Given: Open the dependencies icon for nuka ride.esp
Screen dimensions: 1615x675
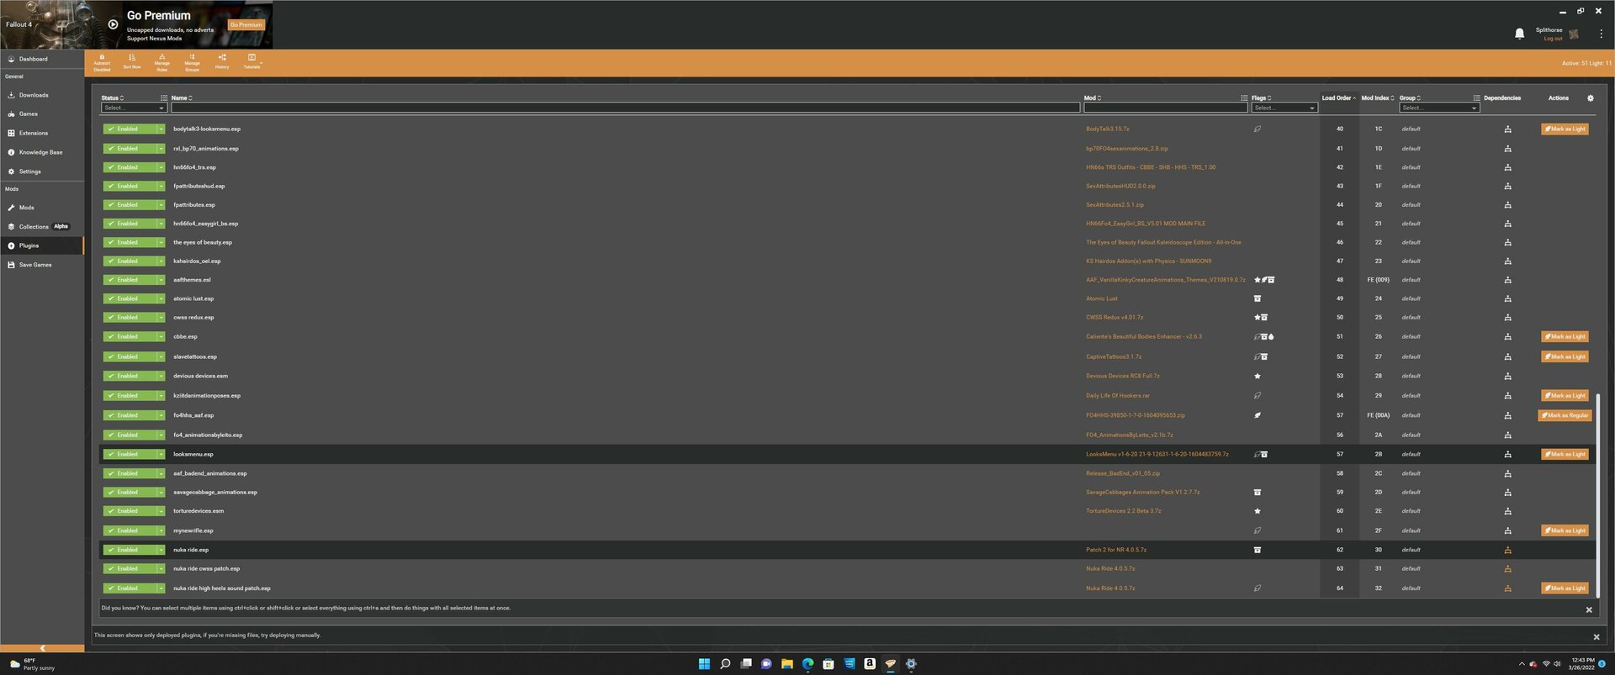Looking at the screenshot, I should click(1507, 550).
